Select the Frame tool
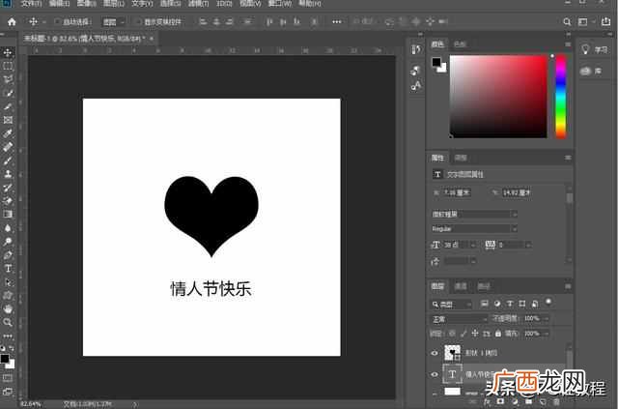Screen dimensions: 618x409 coord(8,120)
